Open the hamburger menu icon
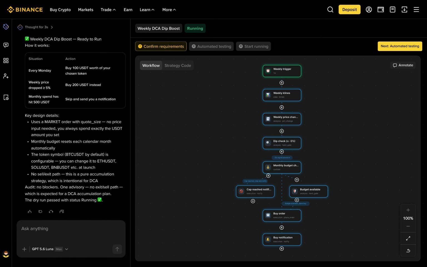The width and height of the screenshot is (427, 267). (416, 10)
